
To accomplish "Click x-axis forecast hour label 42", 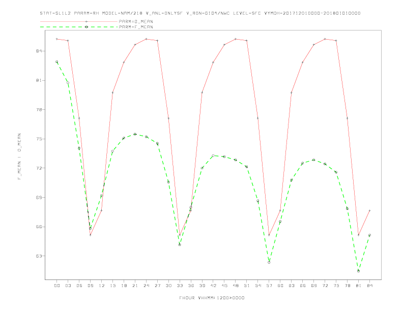I will coord(213,286).
